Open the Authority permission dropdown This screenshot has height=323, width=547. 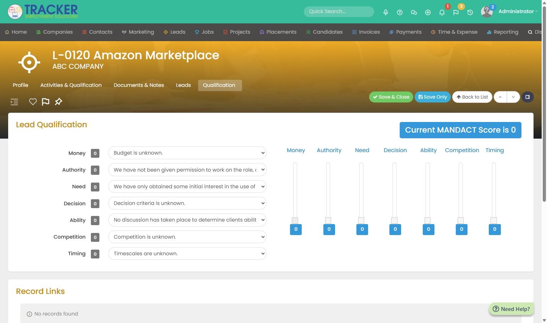pos(187,170)
